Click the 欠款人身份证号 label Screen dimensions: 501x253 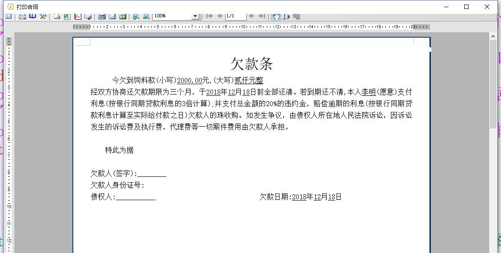click(x=117, y=185)
